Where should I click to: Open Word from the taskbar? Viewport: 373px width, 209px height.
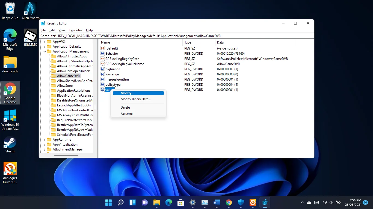pyautogui.click(x=217, y=202)
